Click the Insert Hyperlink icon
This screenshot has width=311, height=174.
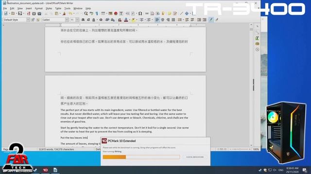tap(147, 14)
